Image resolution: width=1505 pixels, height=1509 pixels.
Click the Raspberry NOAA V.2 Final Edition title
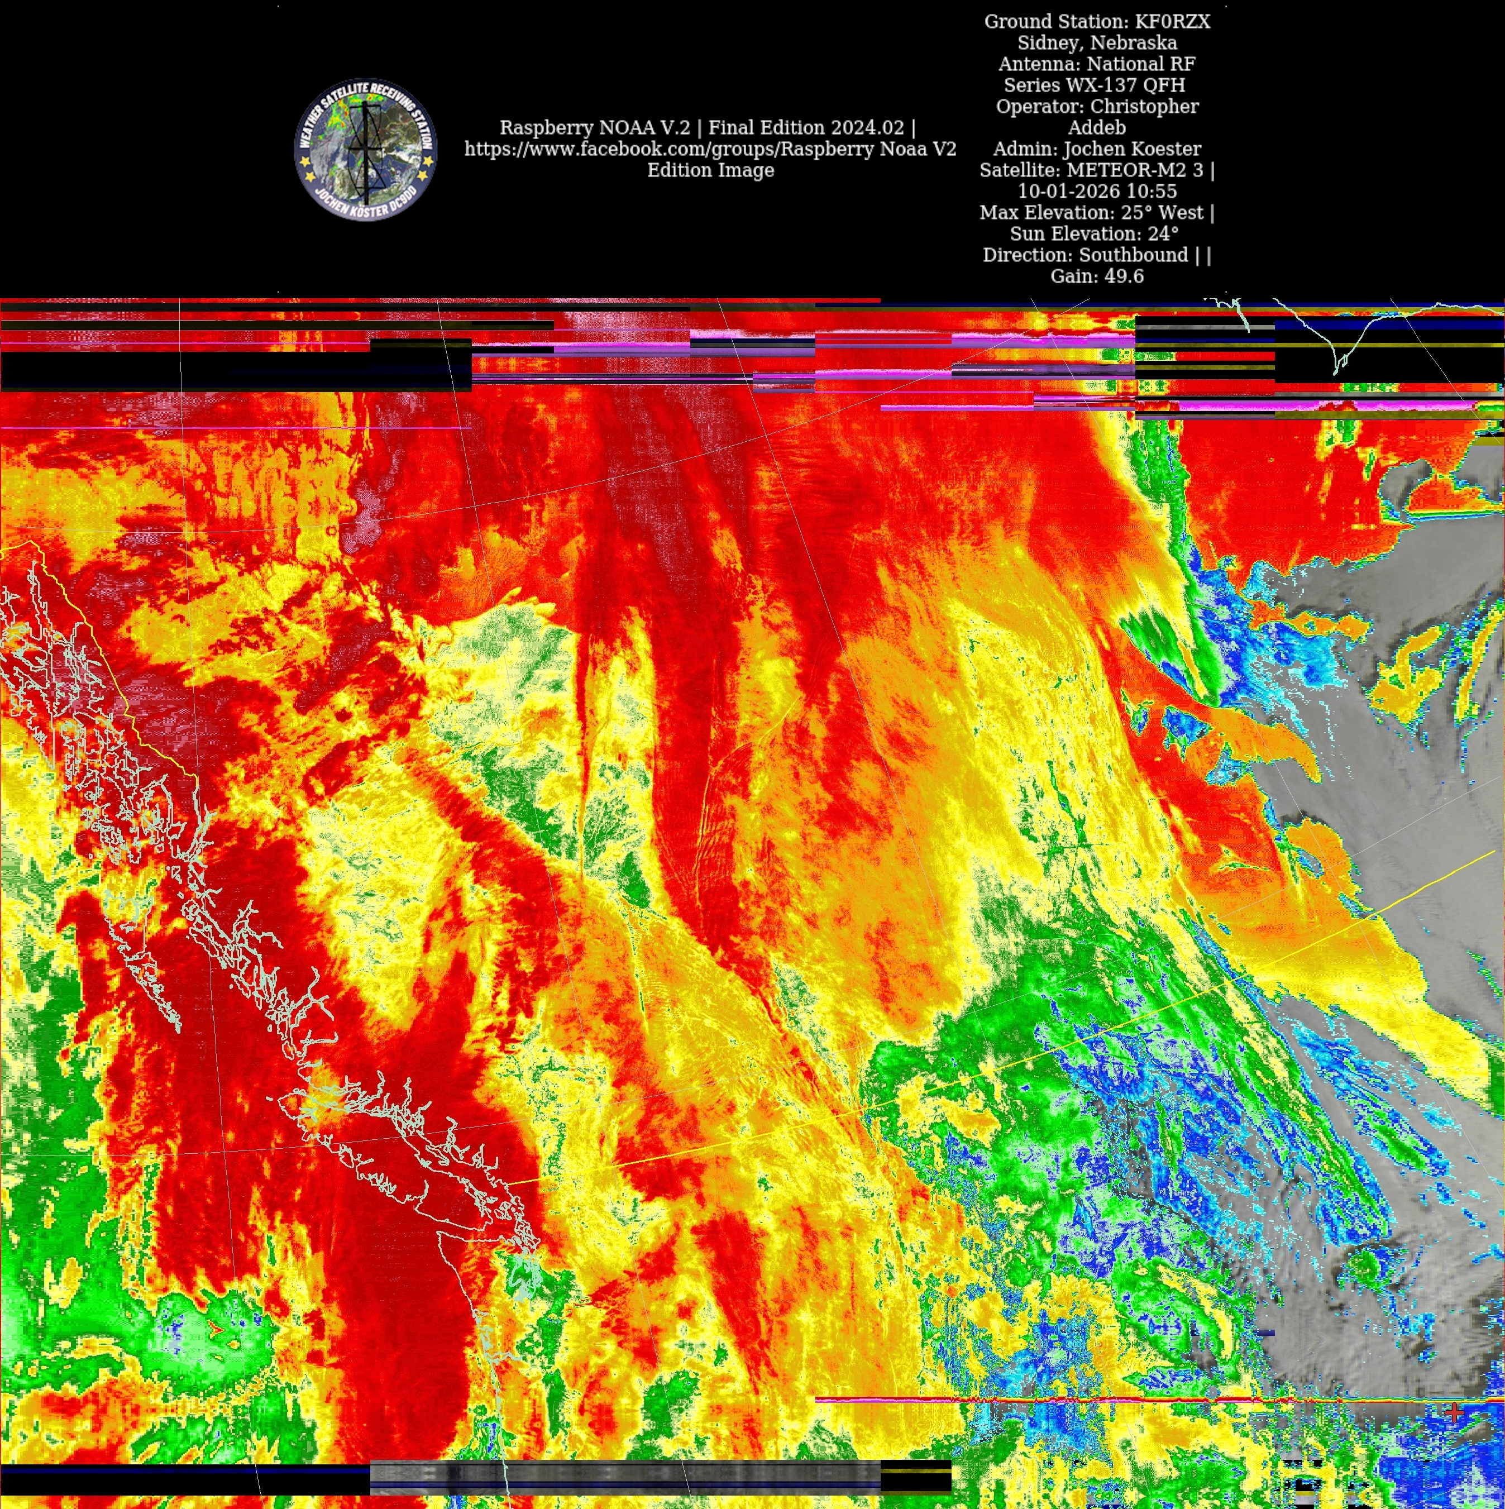(708, 128)
